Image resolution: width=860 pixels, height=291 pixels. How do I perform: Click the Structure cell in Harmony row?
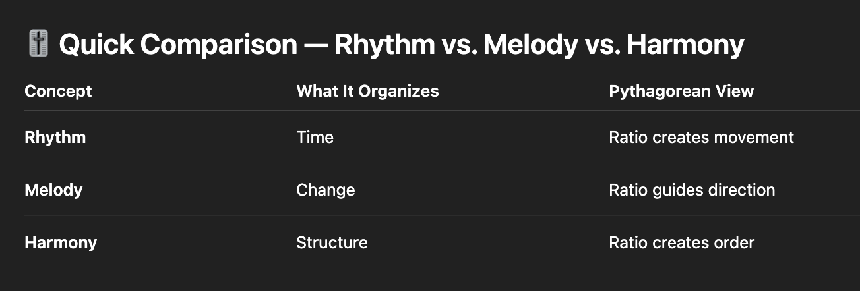coord(332,242)
